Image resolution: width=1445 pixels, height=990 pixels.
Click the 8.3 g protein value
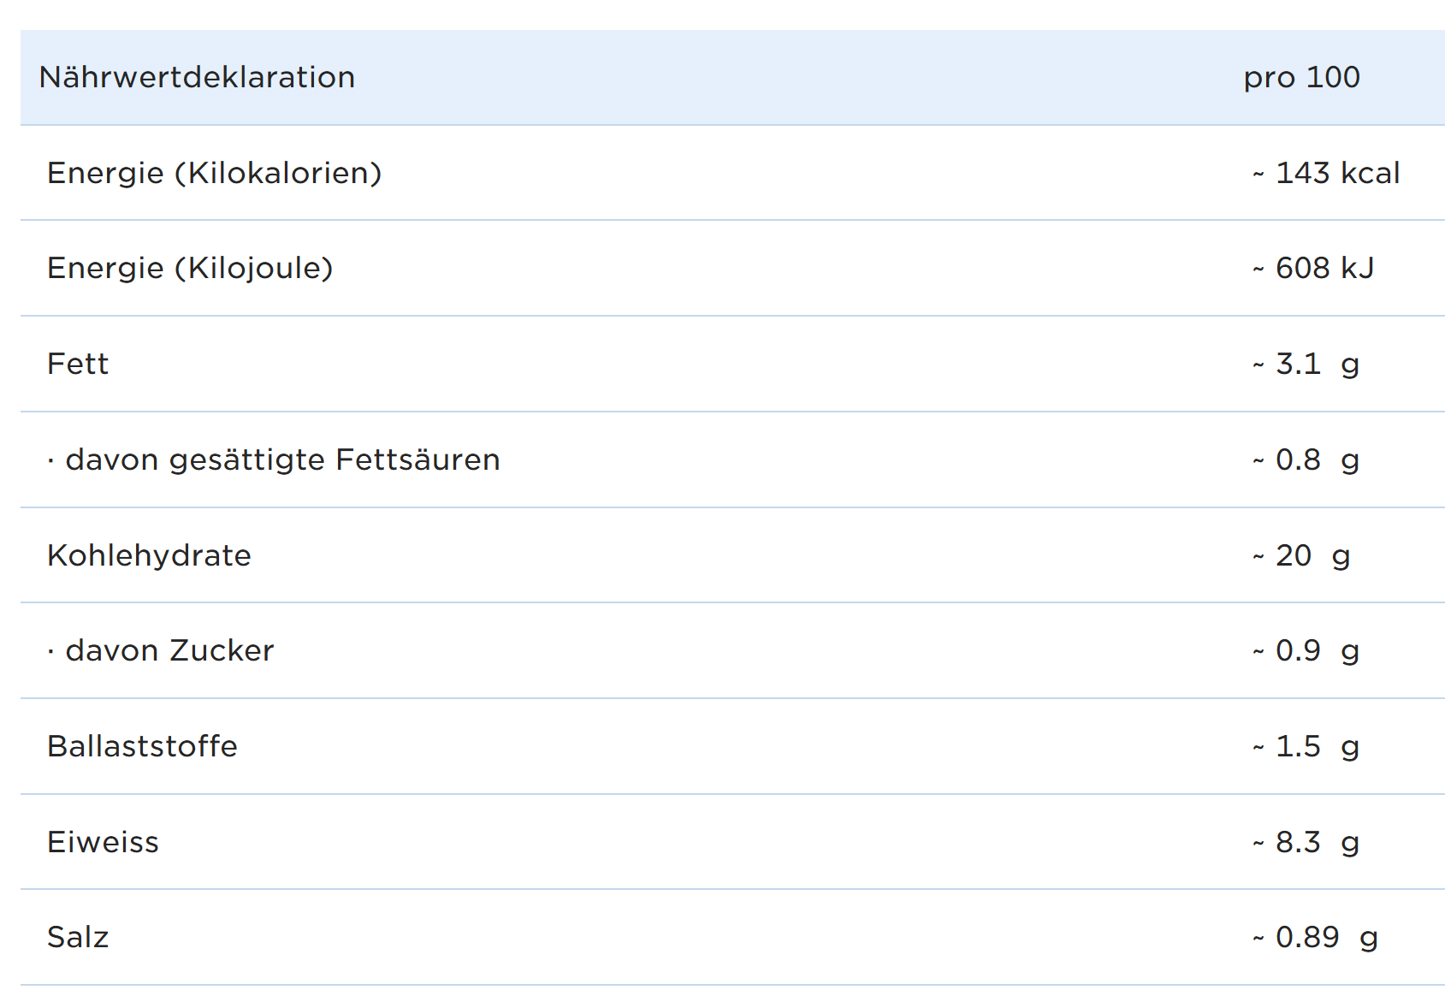pyautogui.click(x=1306, y=843)
